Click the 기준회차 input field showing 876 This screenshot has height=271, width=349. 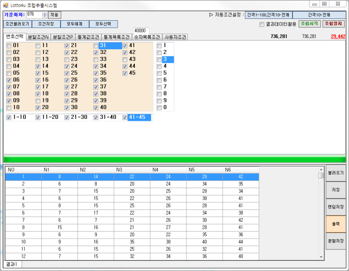(34, 15)
